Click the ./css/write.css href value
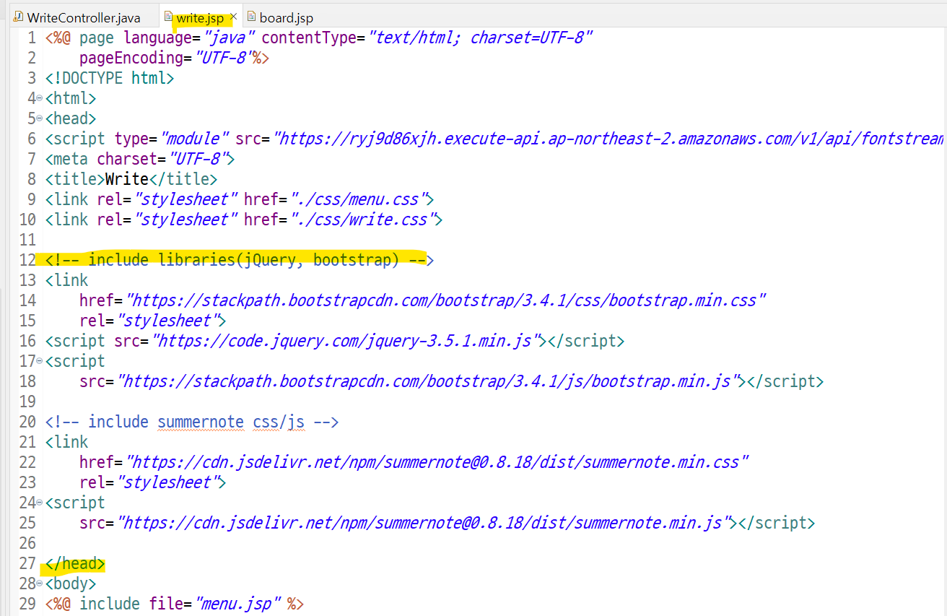The width and height of the screenshot is (947, 616). (x=362, y=220)
